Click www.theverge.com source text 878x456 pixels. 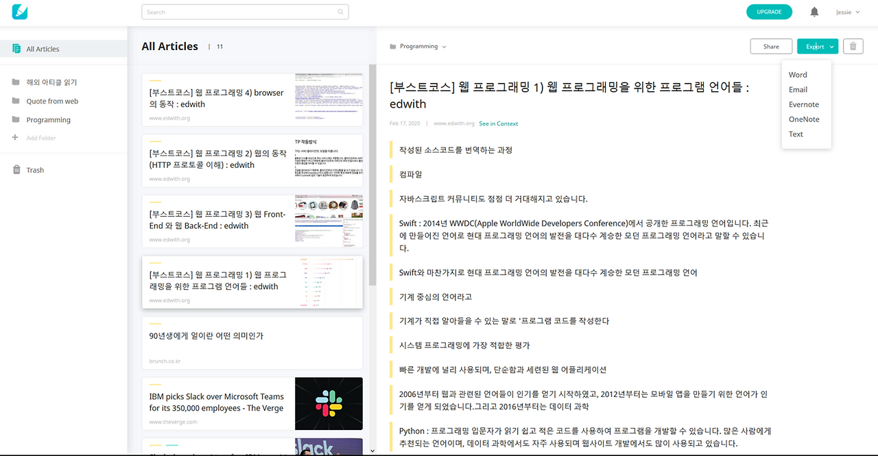click(x=174, y=422)
